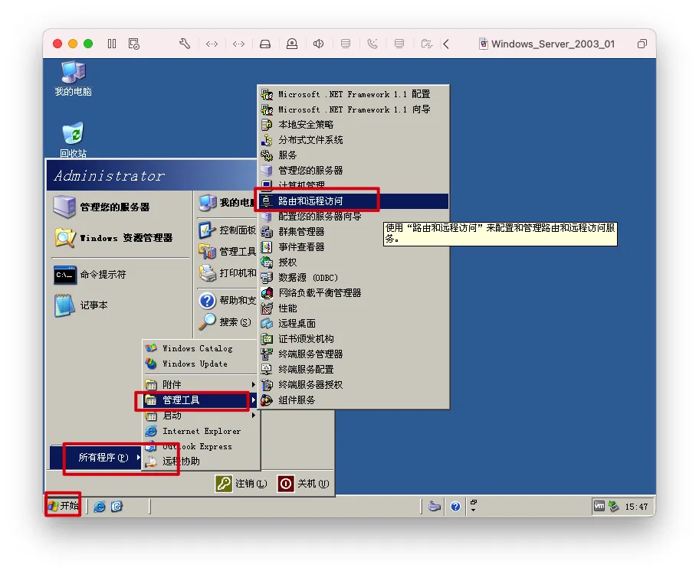Viewport: 699px width, 574px height.
Task: Click the hard disk icon in the VM toolbar
Action: coord(265,44)
